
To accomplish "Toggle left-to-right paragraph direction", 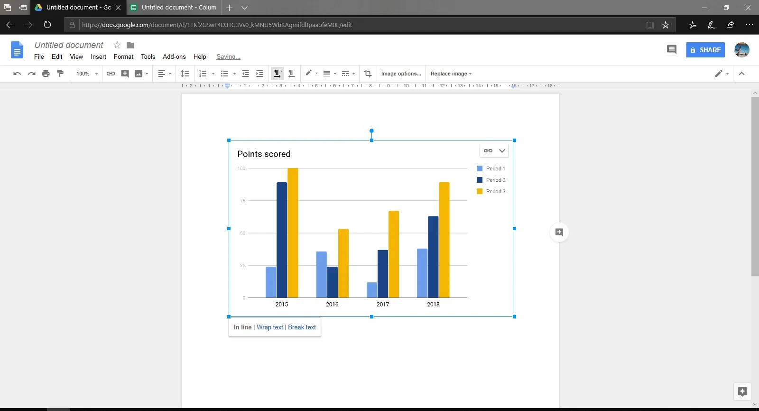I will click(277, 74).
